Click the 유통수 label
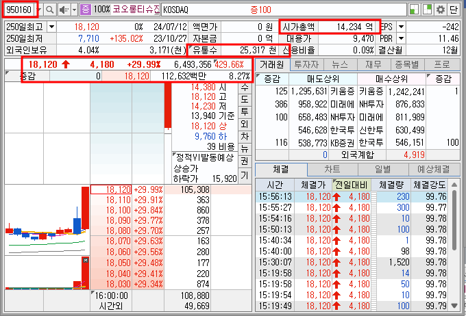Image resolution: width=466 pixels, height=316 pixels. (204, 50)
